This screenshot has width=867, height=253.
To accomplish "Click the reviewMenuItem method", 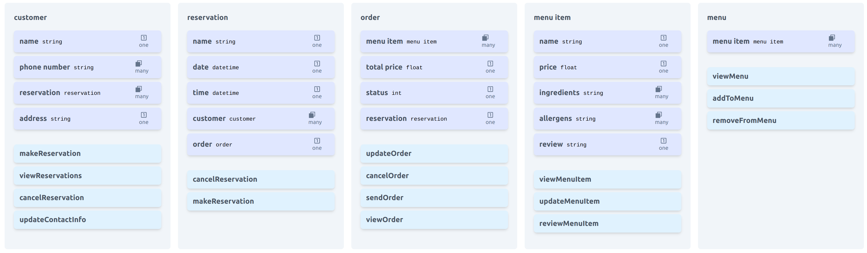I will click(607, 223).
